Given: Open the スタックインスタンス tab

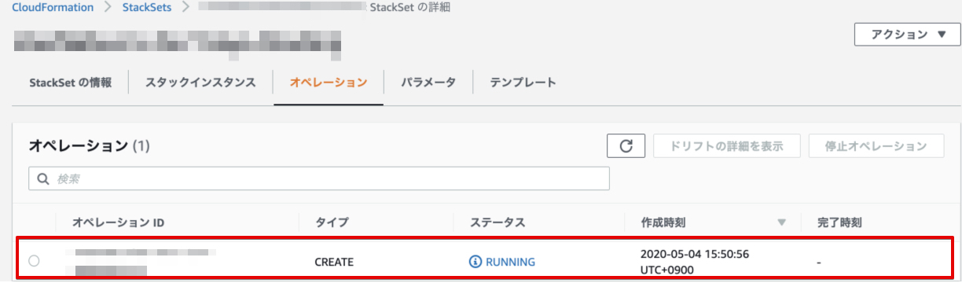Looking at the screenshot, I should (x=200, y=83).
